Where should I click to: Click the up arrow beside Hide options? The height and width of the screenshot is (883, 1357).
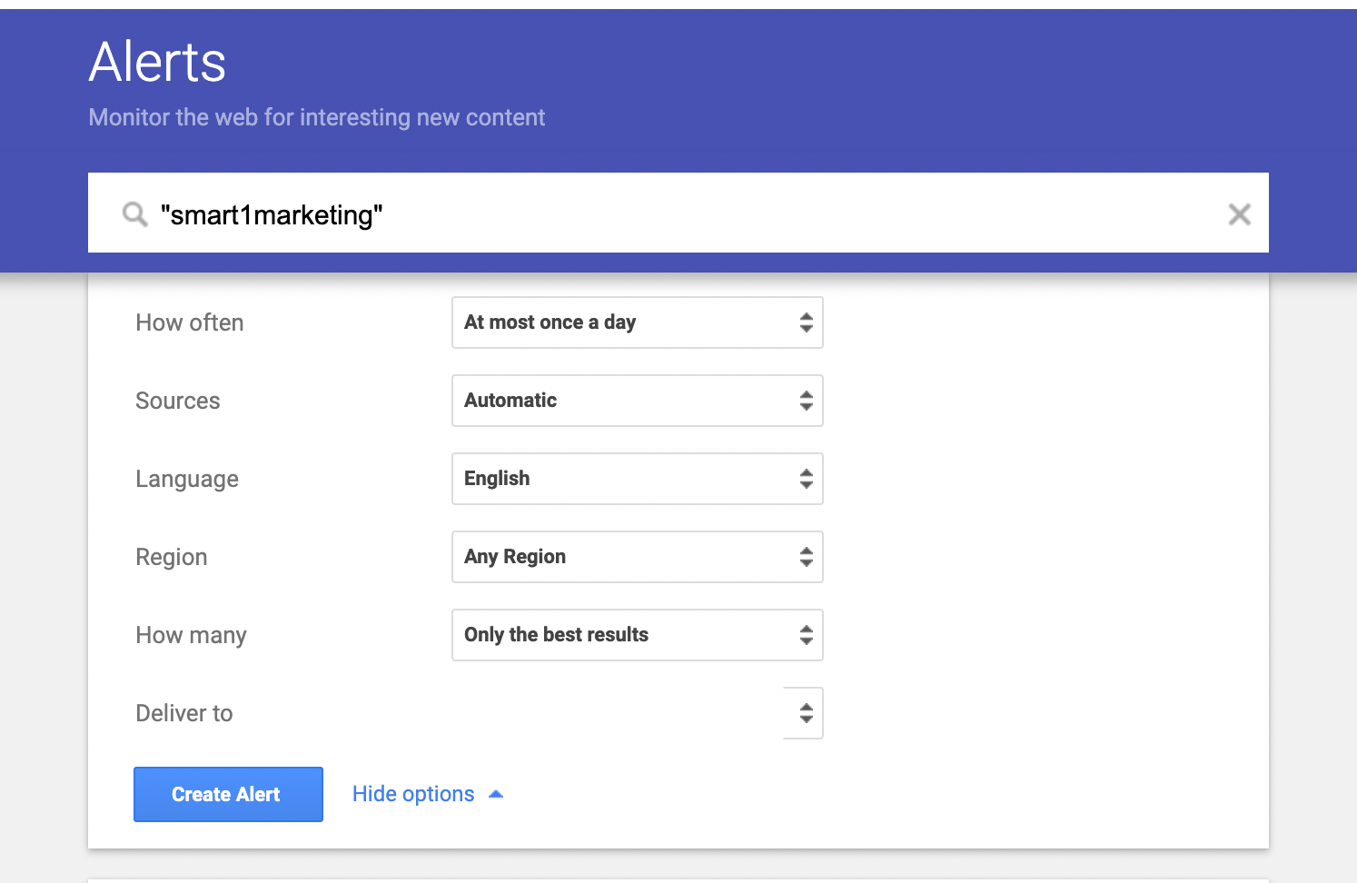[496, 794]
